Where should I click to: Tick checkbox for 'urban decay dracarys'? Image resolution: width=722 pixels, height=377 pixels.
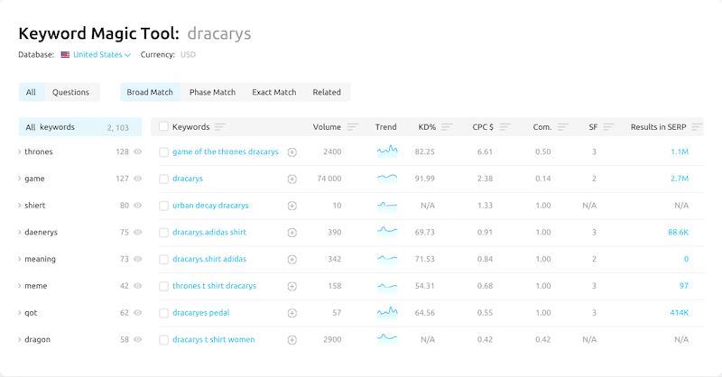coord(163,206)
